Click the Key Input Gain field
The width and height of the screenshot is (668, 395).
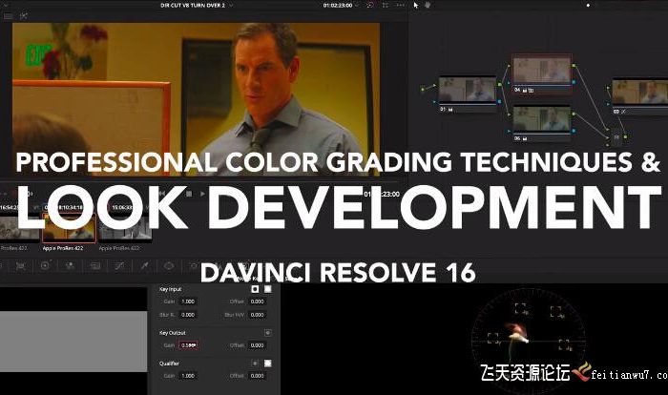[x=188, y=301]
